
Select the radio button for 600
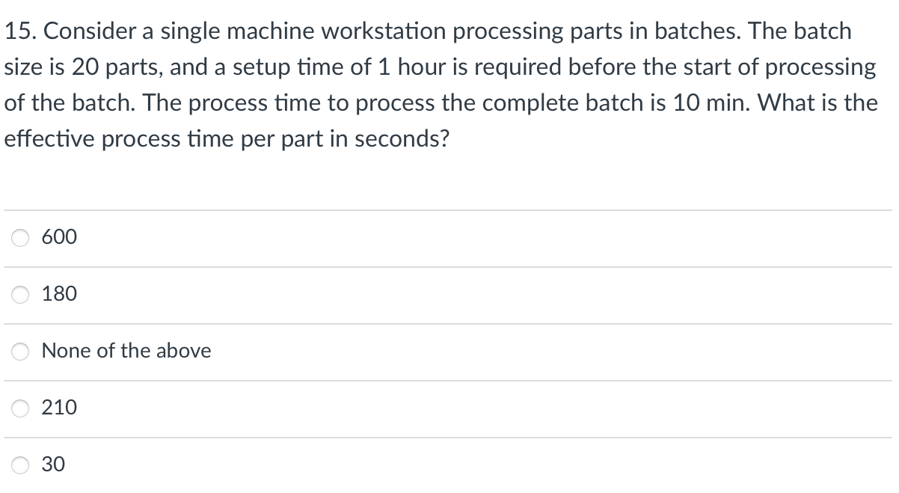[x=20, y=237]
